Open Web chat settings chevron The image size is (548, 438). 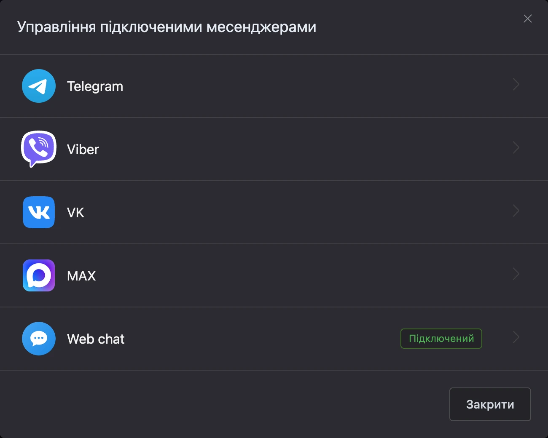point(516,337)
